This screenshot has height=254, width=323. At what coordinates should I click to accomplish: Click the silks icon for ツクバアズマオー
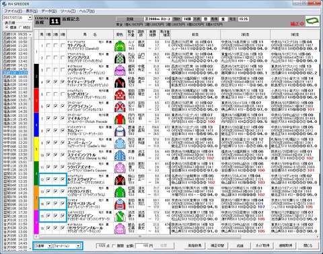point(120,167)
